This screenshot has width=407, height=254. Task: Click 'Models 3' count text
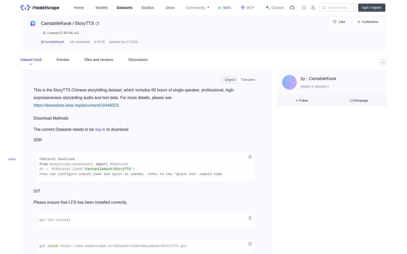(x=307, y=87)
